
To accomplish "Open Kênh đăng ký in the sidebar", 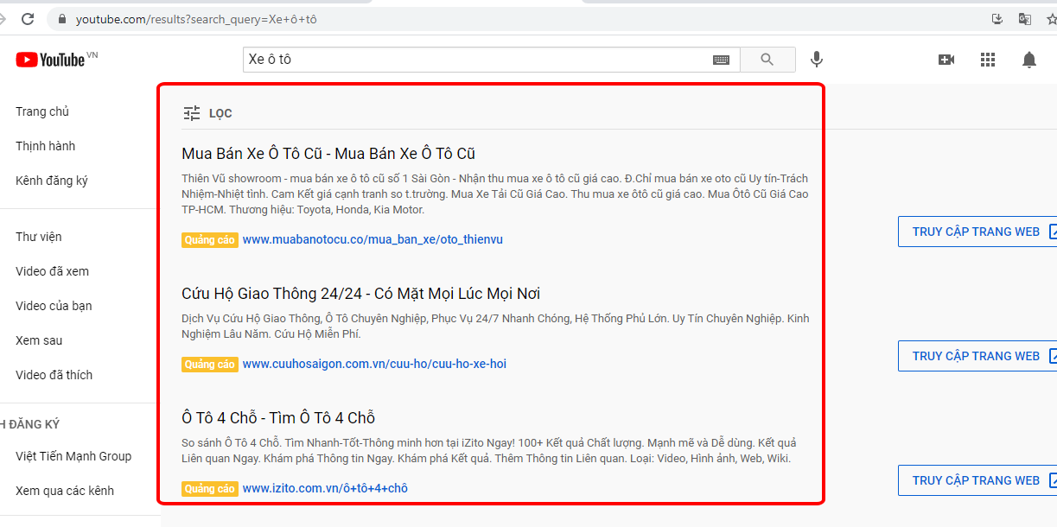I will [x=52, y=181].
